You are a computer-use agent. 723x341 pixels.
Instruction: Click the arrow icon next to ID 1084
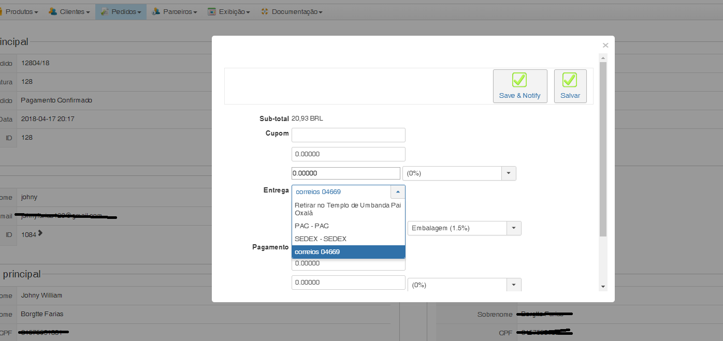point(40,233)
